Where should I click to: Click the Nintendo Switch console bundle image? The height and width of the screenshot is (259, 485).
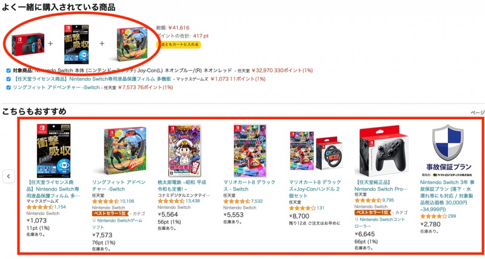[x=28, y=44]
